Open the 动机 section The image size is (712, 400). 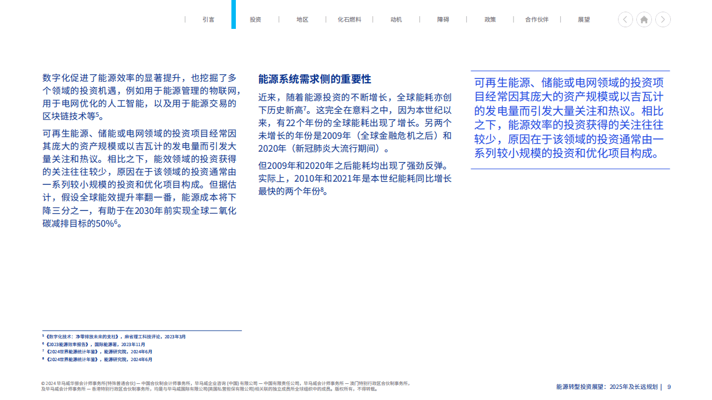pyautogui.click(x=395, y=19)
